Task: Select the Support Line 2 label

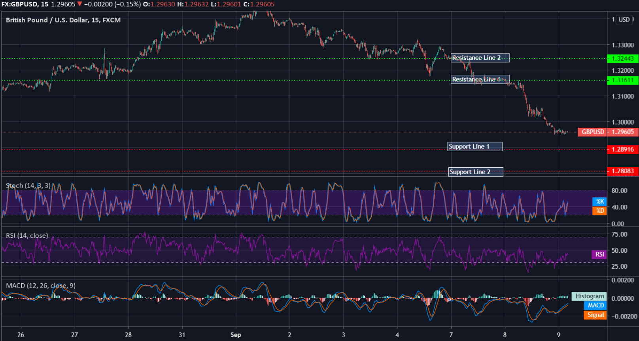Action: [476, 172]
